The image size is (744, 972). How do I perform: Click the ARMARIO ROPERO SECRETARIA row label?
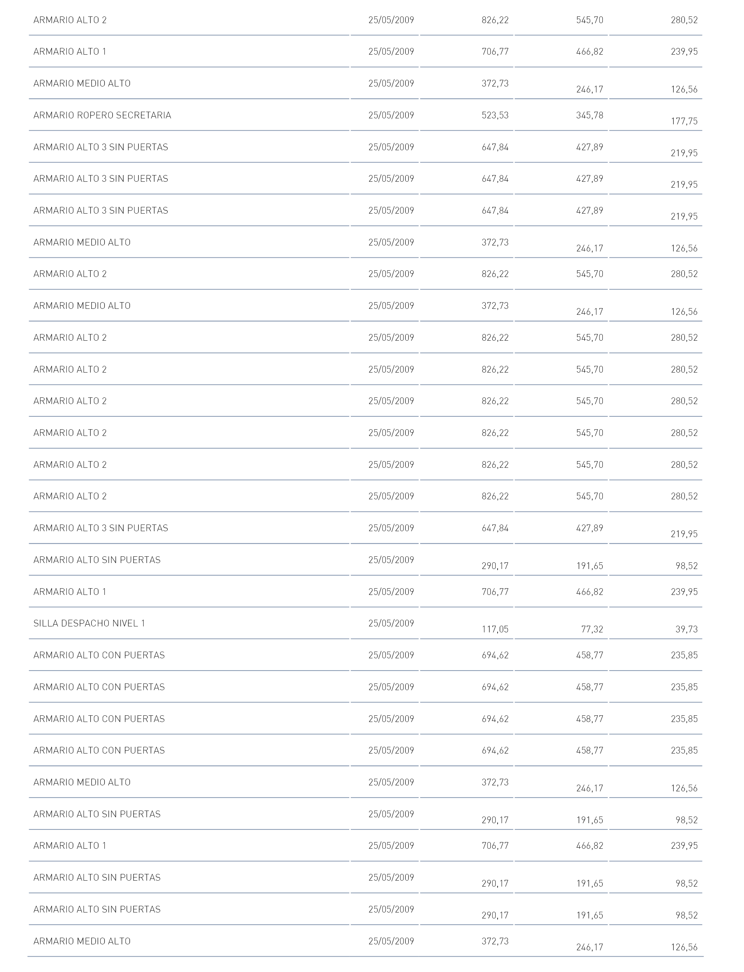[102, 115]
